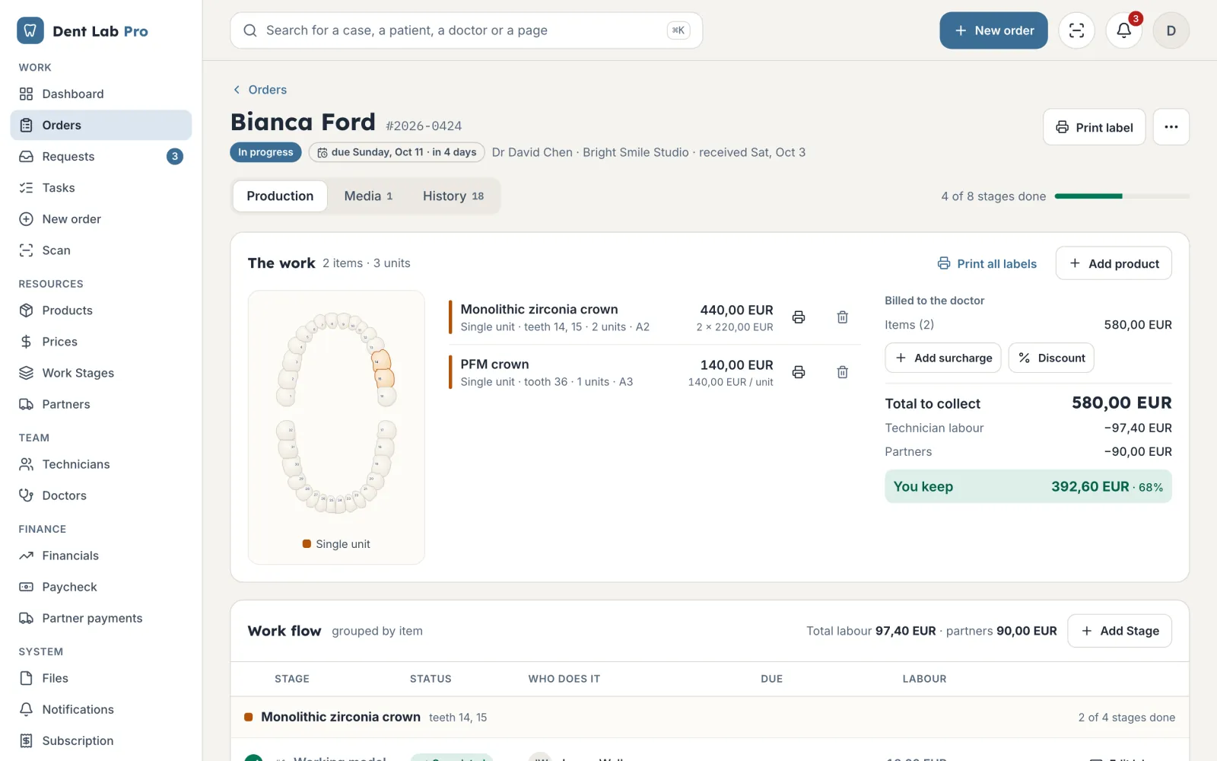Viewport: 1217px width, 761px height.
Task: Switch to the Media tab
Action: click(368, 196)
